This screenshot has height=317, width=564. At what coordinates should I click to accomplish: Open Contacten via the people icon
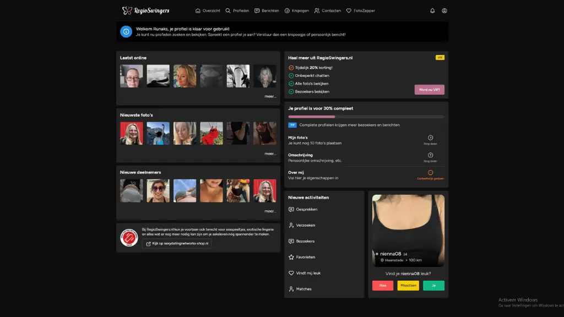(317, 10)
